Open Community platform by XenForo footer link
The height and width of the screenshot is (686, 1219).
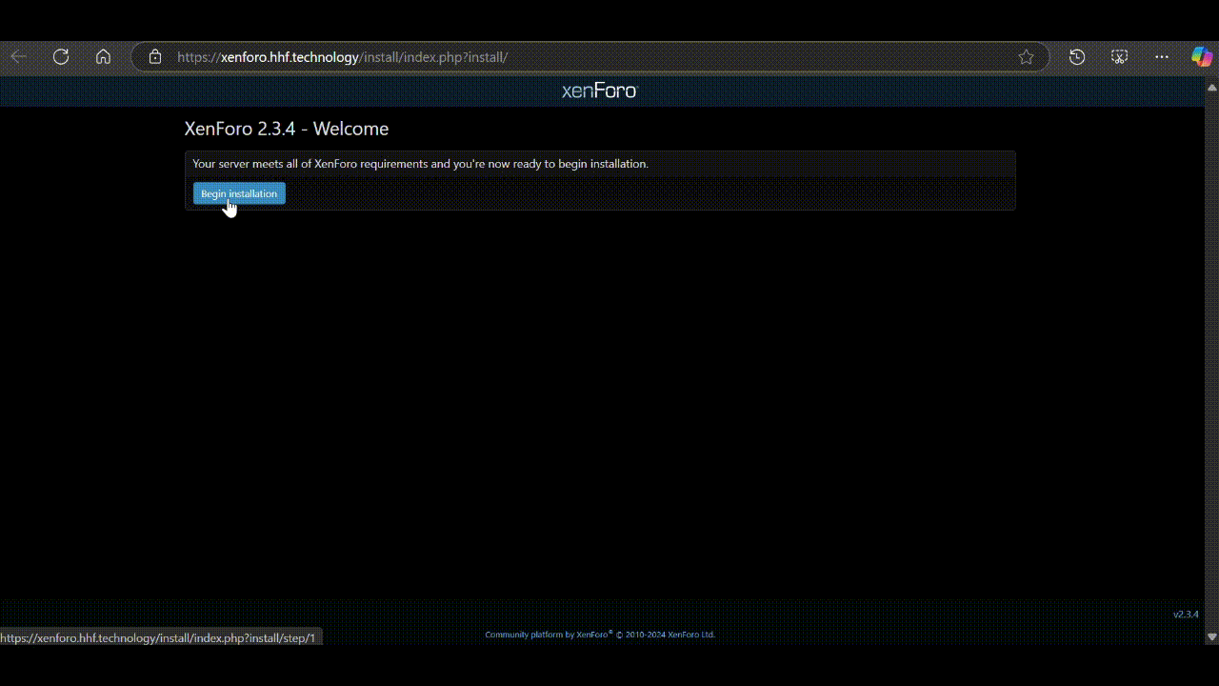[547, 635]
